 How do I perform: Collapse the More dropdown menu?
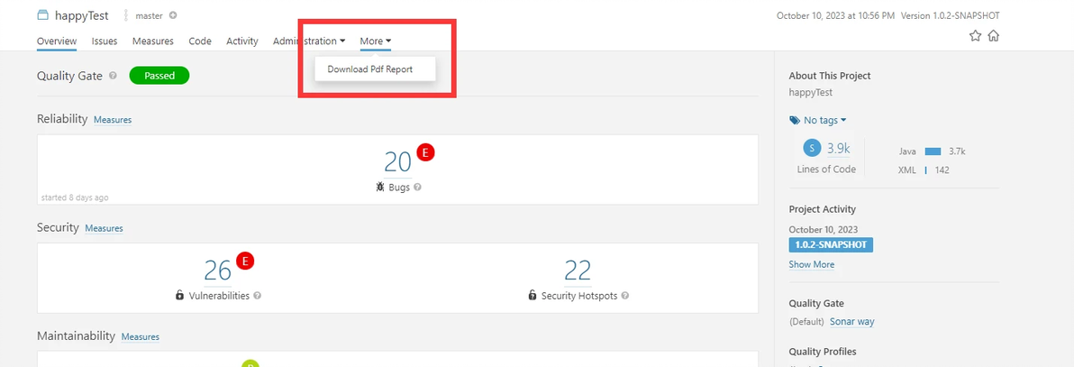pos(376,41)
